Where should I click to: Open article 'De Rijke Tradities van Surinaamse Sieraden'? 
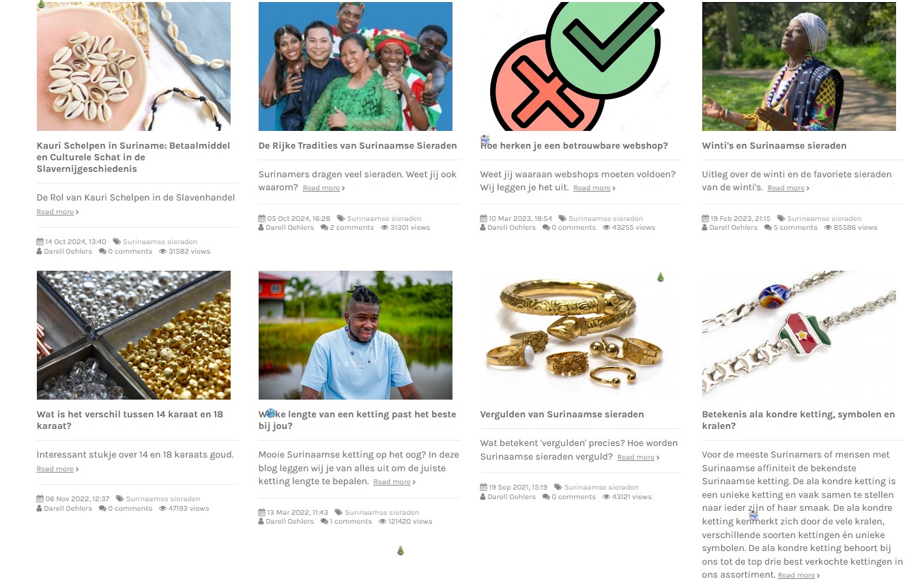pyautogui.click(x=358, y=145)
